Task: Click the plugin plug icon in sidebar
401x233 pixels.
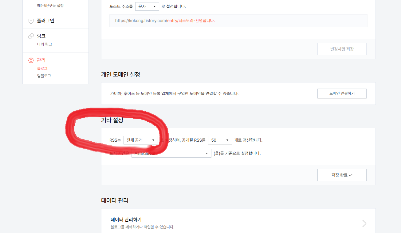Action: tap(31, 21)
